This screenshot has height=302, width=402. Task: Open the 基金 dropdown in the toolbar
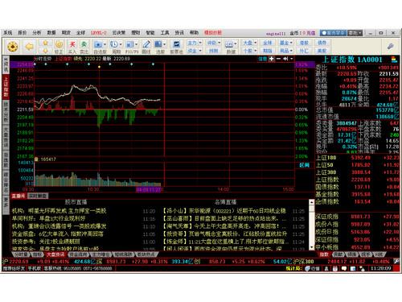pos(286,43)
